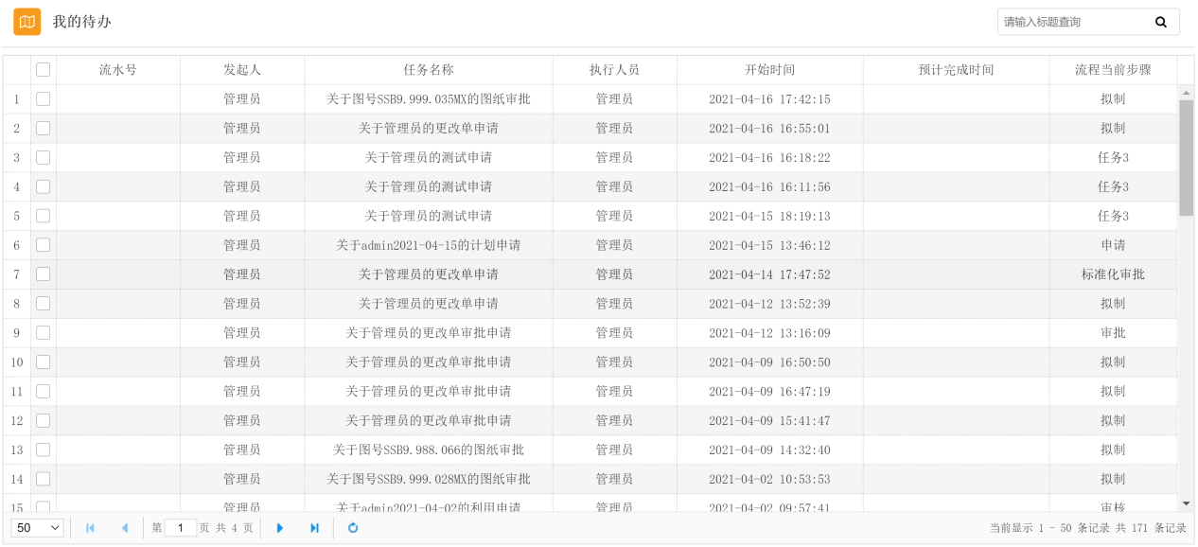Click start time 2021-04-16 16:18:22
This screenshot has width=1198, height=547.
point(769,158)
